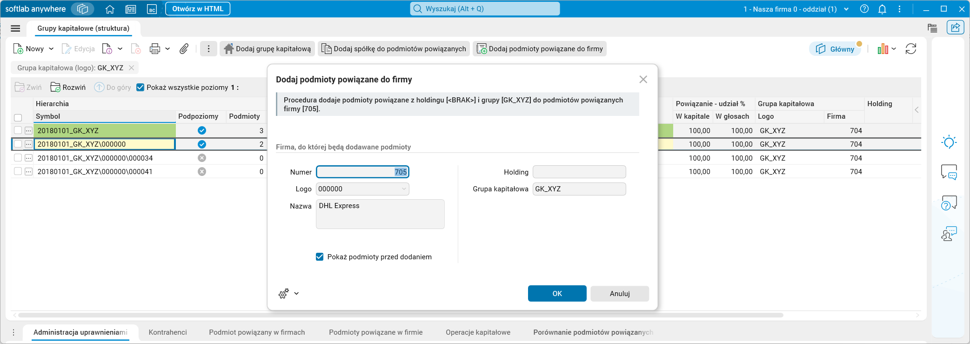Image resolution: width=970 pixels, height=344 pixels.
Task: Select Grupy kapitałowe (struktura) tab
Action: pos(83,28)
